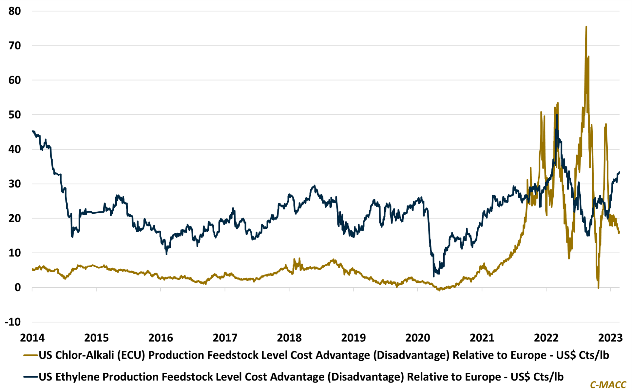Click the dark blue Ethylene legend line swatch
This screenshot has height=392, width=632.
tap(30, 377)
